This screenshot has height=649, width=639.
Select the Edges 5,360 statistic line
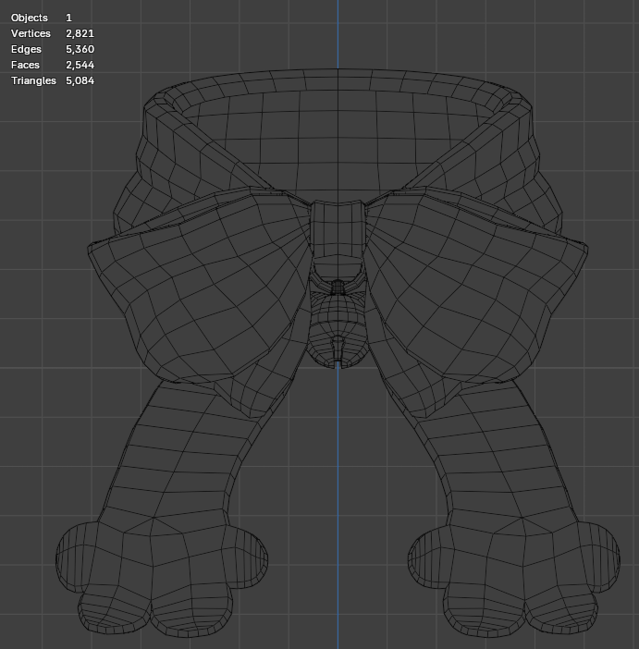coord(53,49)
